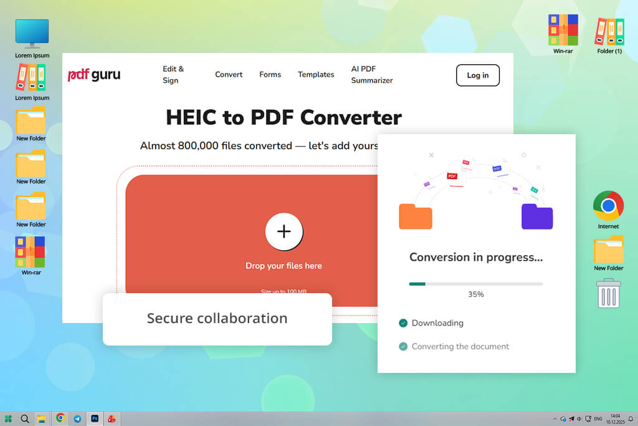This screenshot has height=426, width=638.
Task: Open the notifications bell in the taskbar
Action: click(x=631, y=419)
